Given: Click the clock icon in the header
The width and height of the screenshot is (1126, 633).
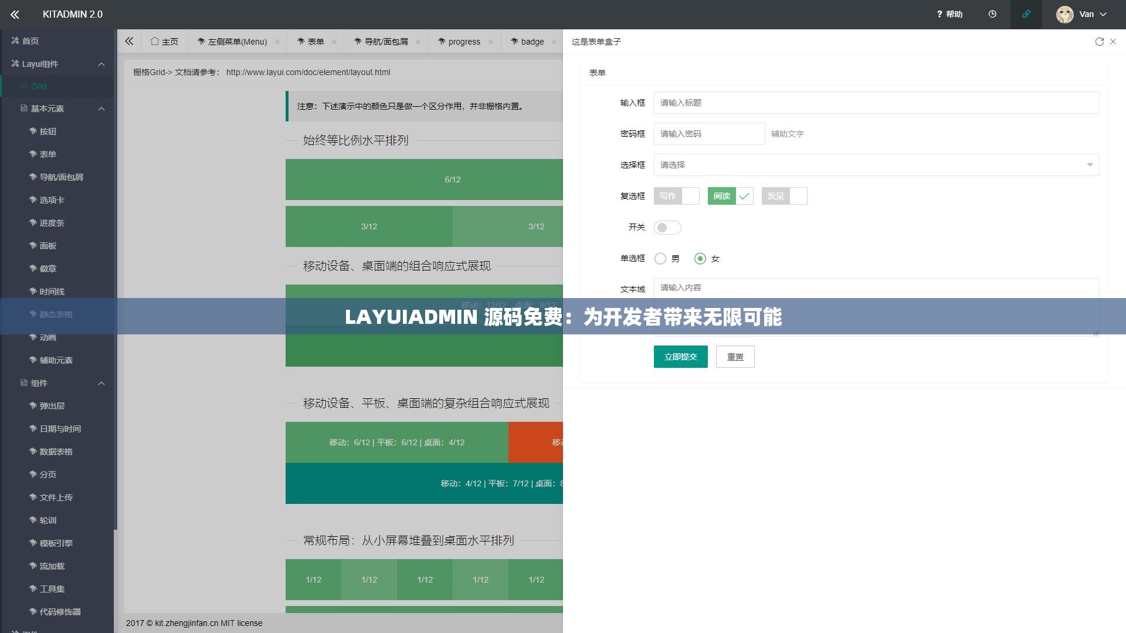Looking at the screenshot, I should coord(992,14).
